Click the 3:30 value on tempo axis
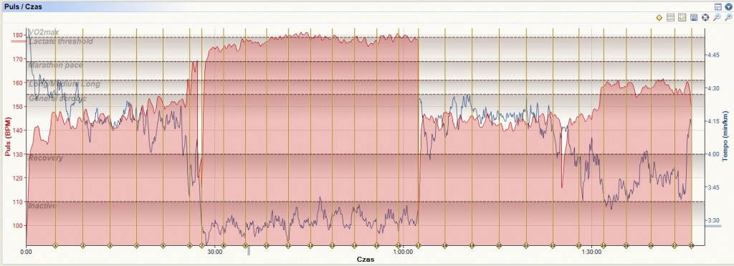734x266 pixels. tap(714, 221)
